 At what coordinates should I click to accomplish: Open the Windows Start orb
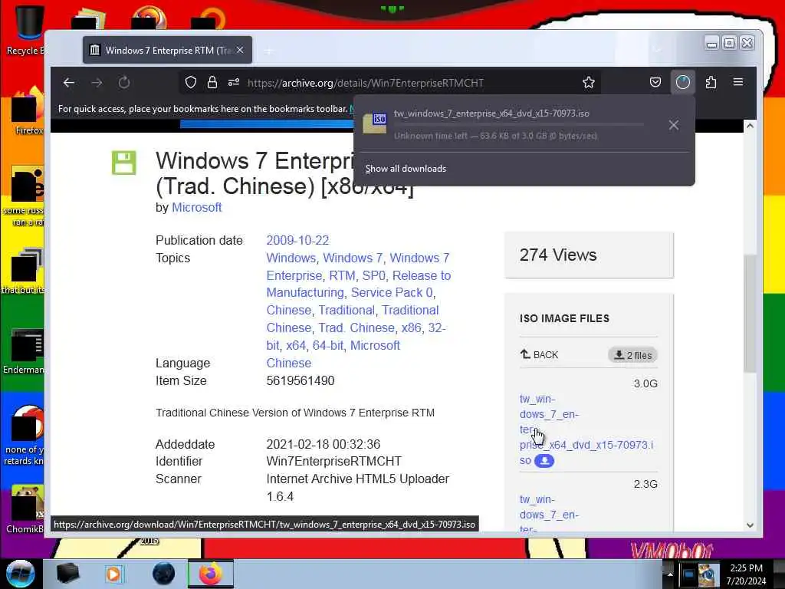pos(20,574)
